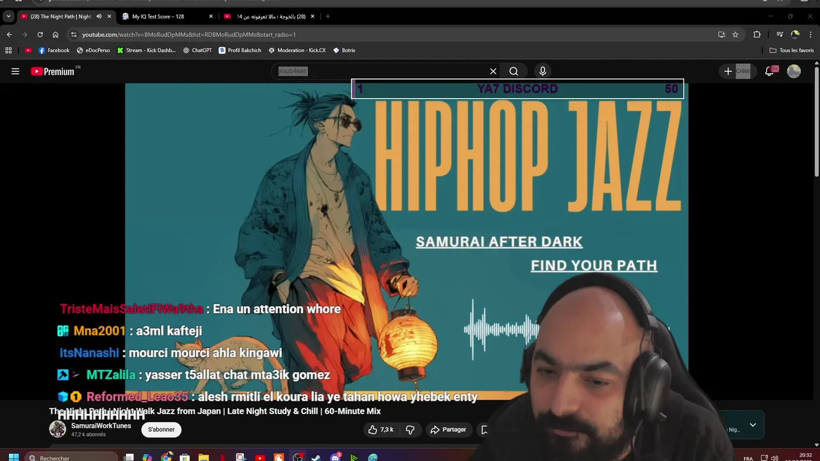Open the YouTube account avatar menu

[x=794, y=72]
